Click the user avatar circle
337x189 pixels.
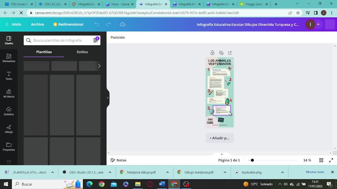tap(310, 24)
